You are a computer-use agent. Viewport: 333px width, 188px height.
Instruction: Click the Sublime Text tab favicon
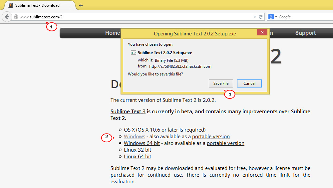click(x=11, y=5)
